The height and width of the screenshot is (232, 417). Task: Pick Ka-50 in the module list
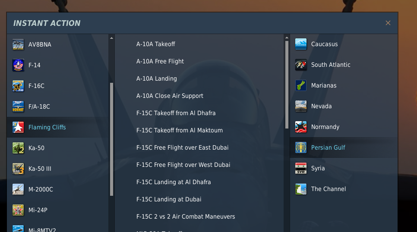pos(57,148)
